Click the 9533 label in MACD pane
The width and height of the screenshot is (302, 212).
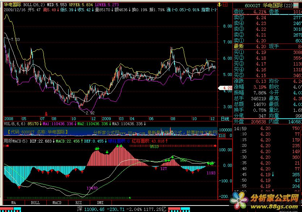click(x=154, y=147)
